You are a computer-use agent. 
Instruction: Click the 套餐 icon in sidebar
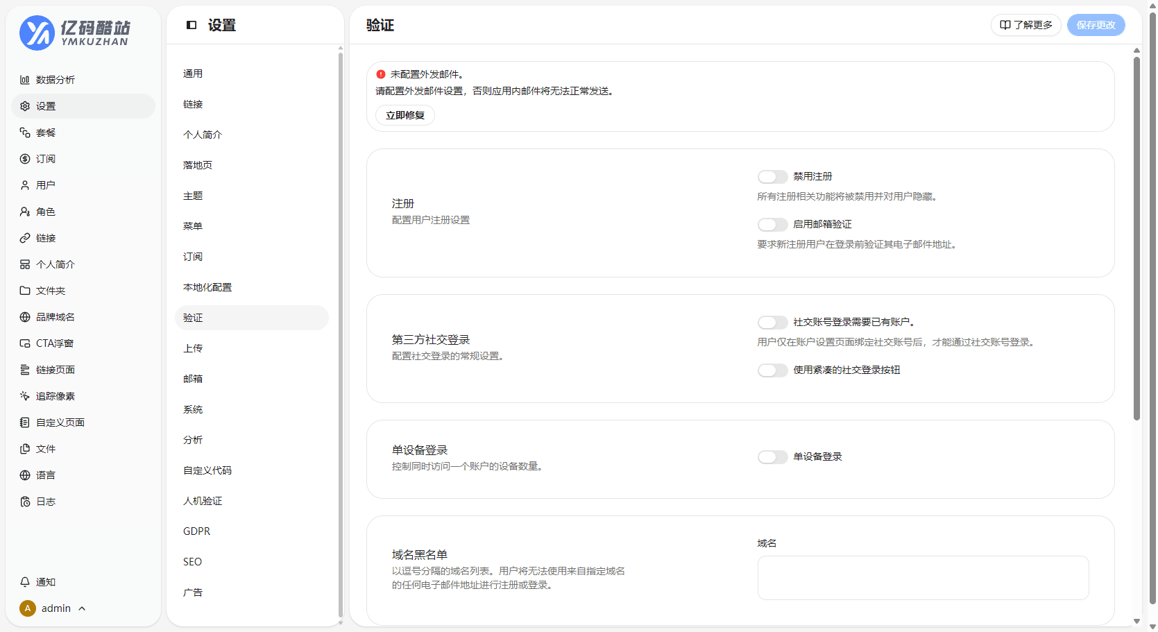[x=25, y=133]
